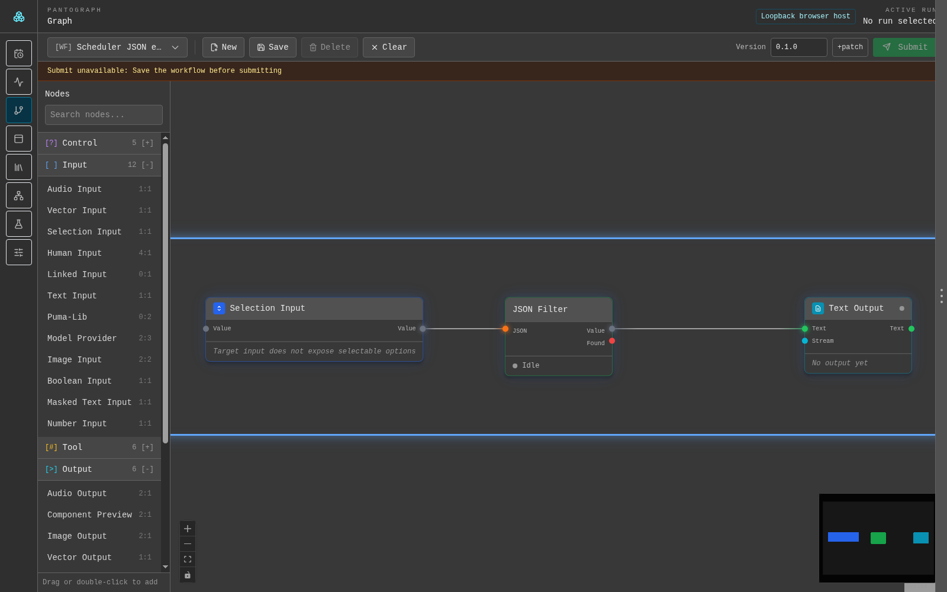Click the node list scrollbar
The width and height of the screenshot is (947, 592).
coord(165,293)
